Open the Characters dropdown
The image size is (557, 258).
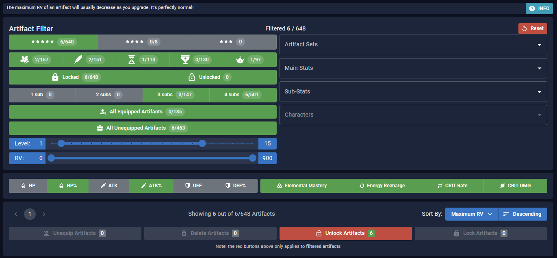[x=413, y=115]
